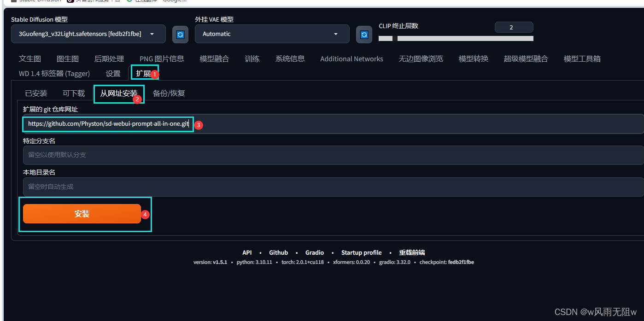
Task: Click the CLIP layers number box
Action: pos(514,27)
